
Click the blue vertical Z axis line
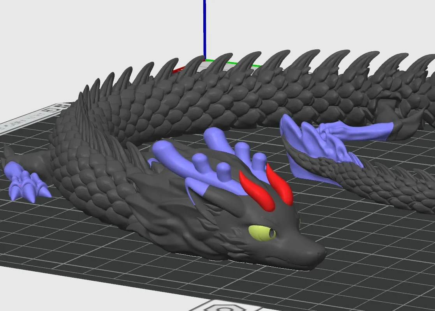(204, 29)
